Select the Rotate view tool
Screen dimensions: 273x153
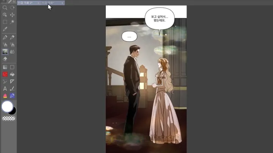tap(12, 8)
